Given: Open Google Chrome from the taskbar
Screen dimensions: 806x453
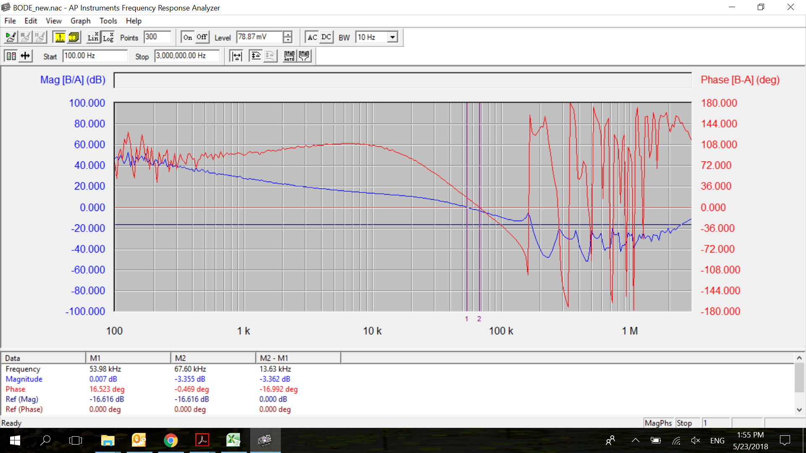Looking at the screenshot, I should pos(170,440).
